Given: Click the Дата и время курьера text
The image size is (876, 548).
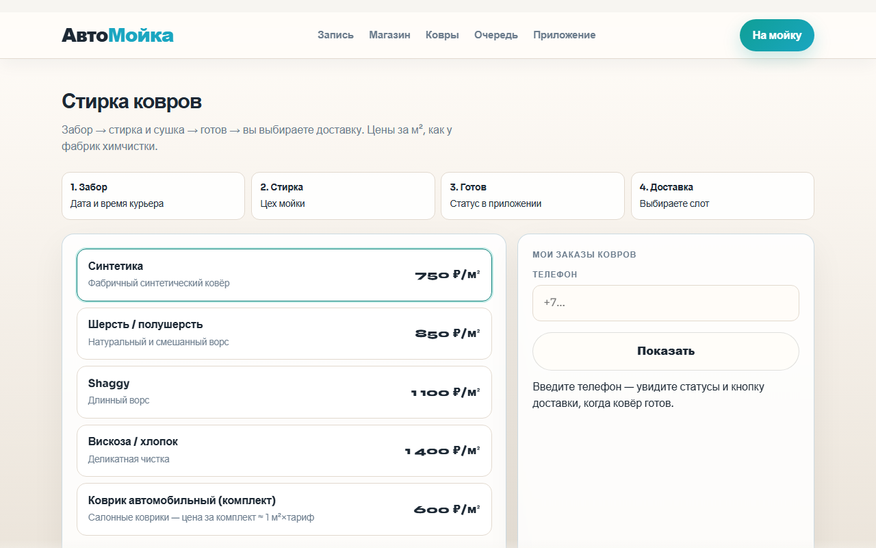Looking at the screenshot, I should click(117, 203).
